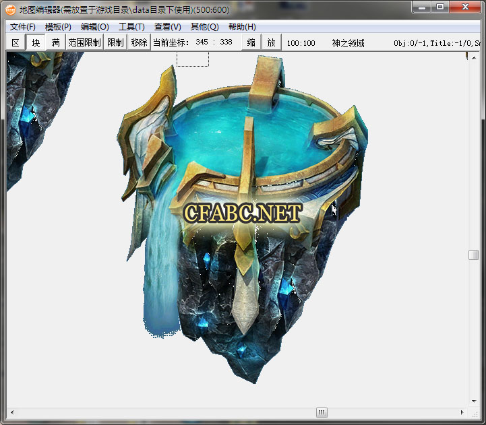Click the vertical scrollbar thumb

coord(474,255)
